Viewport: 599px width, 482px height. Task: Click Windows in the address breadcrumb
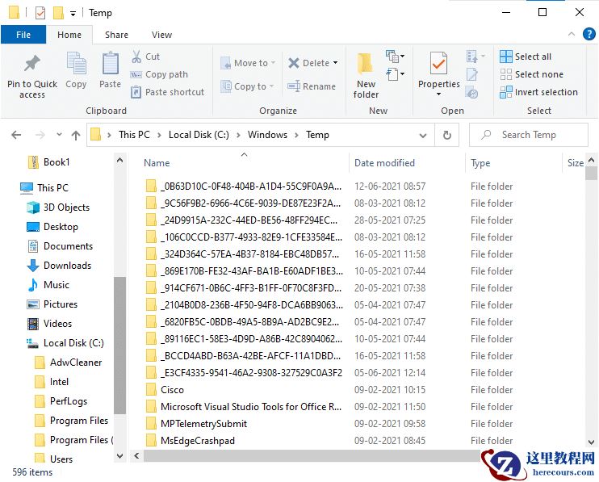point(267,135)
